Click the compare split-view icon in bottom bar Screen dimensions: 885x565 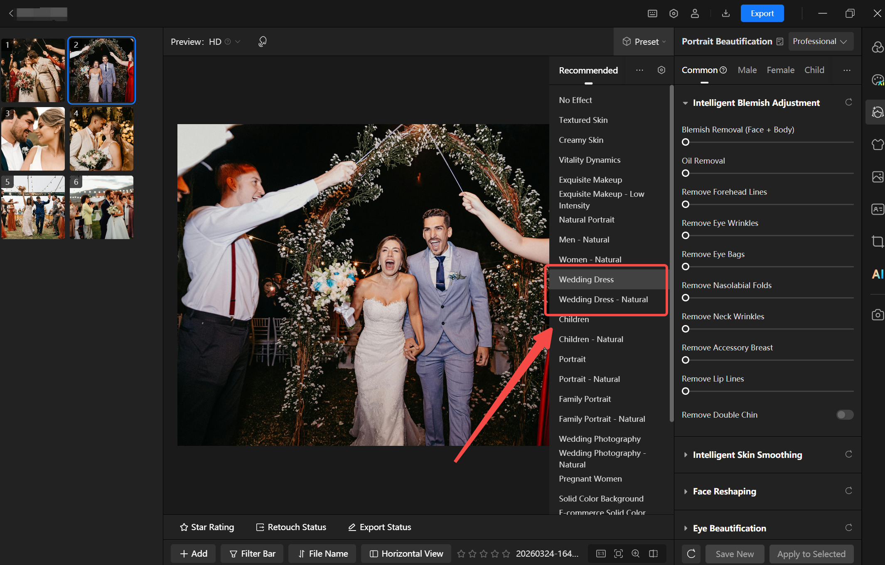click(653, 553)
